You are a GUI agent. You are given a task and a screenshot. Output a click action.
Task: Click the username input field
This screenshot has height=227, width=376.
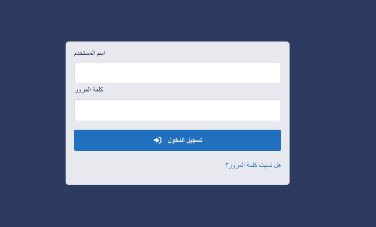(177, 73)
